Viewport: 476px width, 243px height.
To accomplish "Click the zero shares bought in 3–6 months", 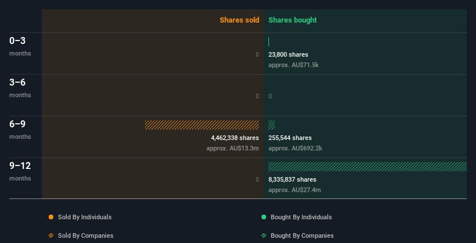I will click(x=270, y=97).
